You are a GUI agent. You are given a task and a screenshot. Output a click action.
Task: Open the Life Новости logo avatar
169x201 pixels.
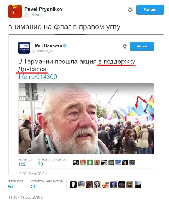pos(24,48)
